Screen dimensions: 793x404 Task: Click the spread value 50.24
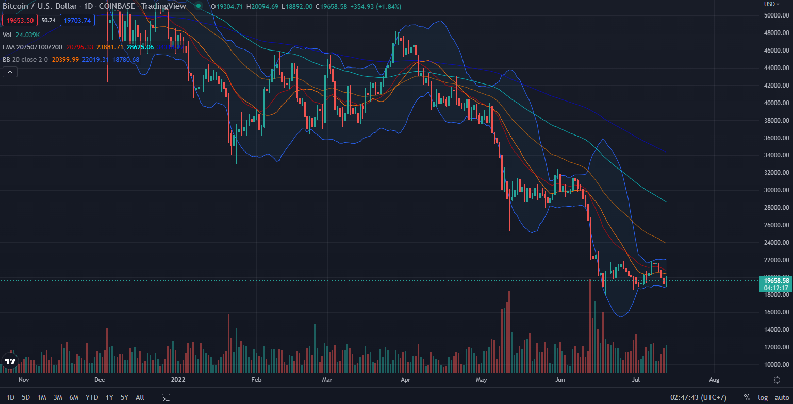click(x=48, y=21)
